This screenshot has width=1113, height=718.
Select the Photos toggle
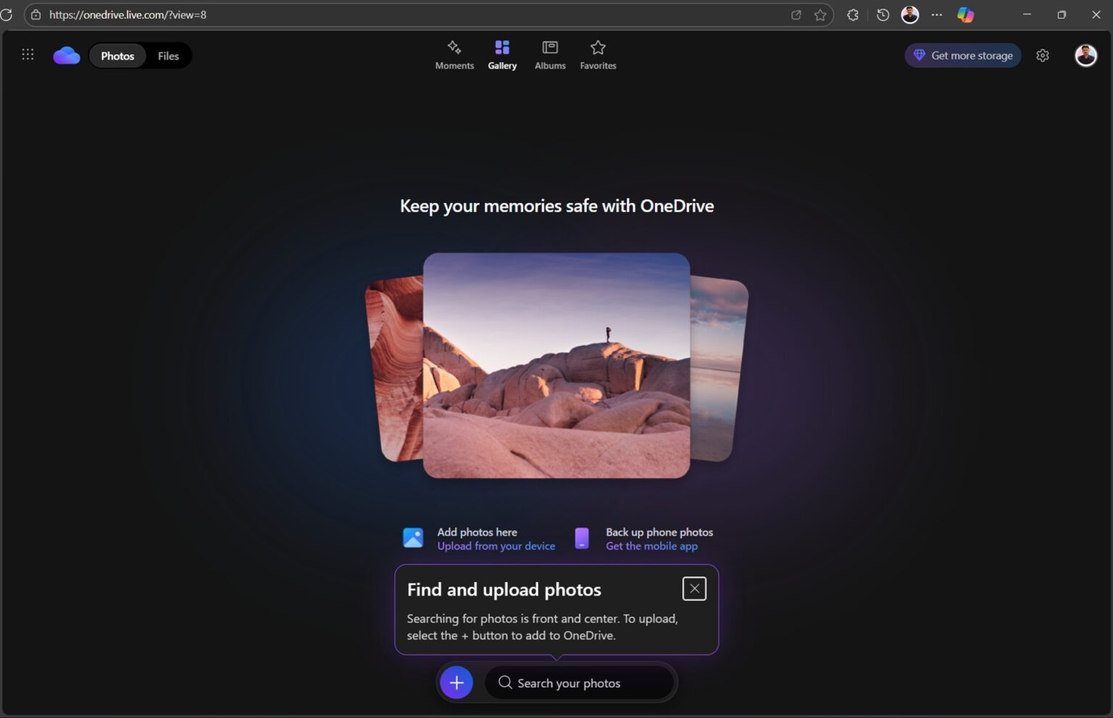click(117, 55)
